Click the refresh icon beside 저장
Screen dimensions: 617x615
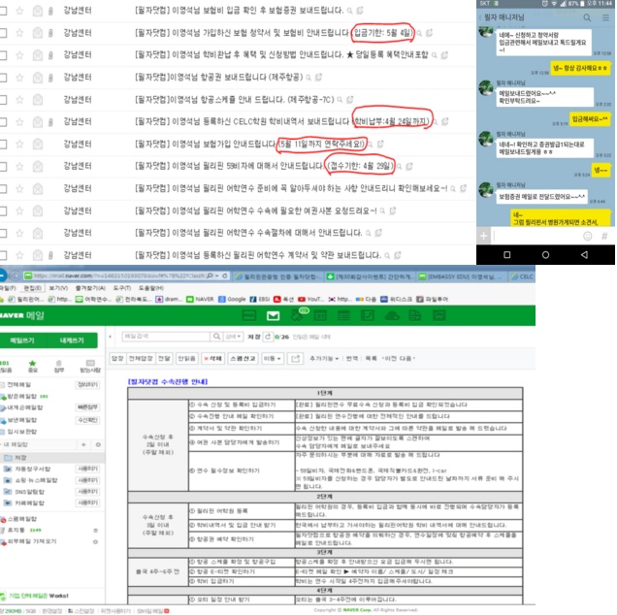click(x=268, y=337)
